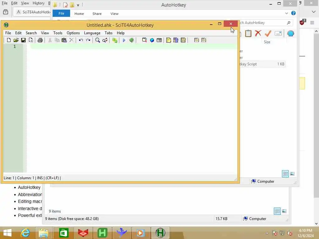Image resolution: width=319 pixels, height=239 pixels.
Task: Select the AutoHotkey Script 1 KB row
Action: [x=262, y=64]
